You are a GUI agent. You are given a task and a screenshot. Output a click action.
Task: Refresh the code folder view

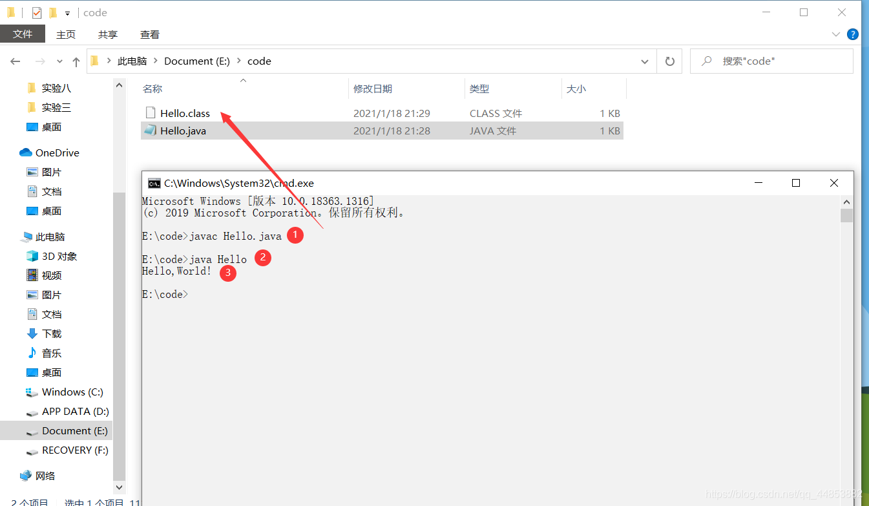(670, 61)
